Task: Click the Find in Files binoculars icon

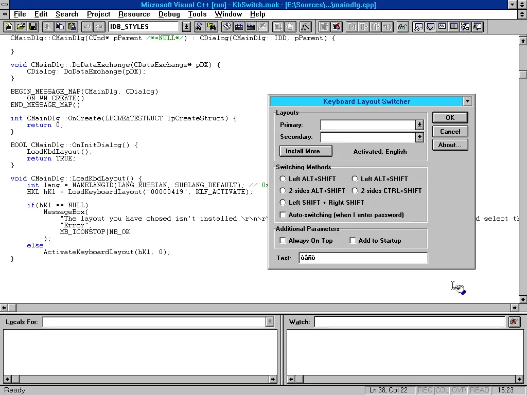Action: tap(212, 27)
